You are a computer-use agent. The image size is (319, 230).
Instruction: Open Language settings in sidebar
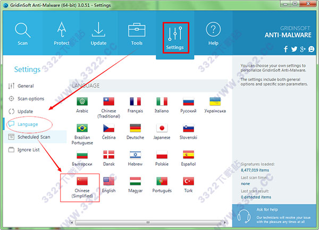[35, 124]
